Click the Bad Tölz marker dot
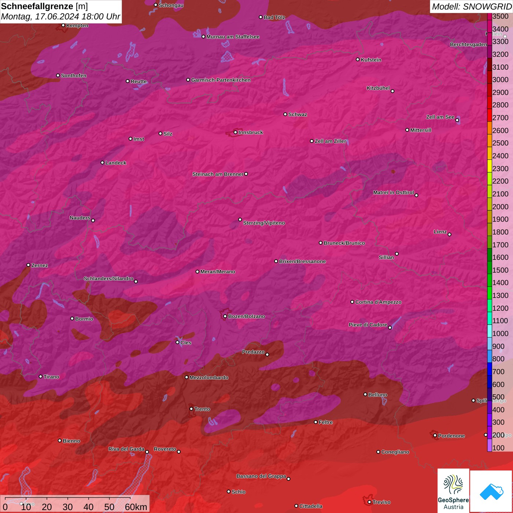 pos(261,17)
